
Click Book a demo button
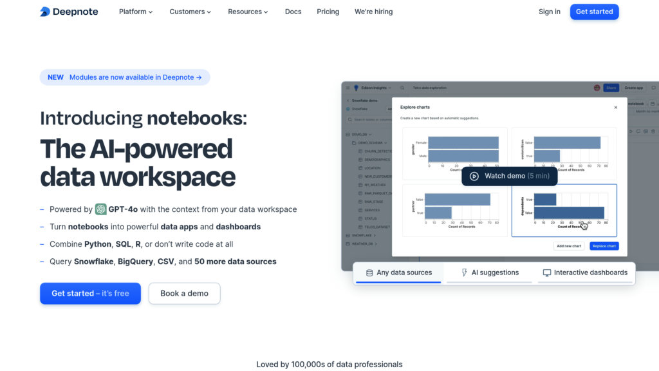[x=184, y=293]
